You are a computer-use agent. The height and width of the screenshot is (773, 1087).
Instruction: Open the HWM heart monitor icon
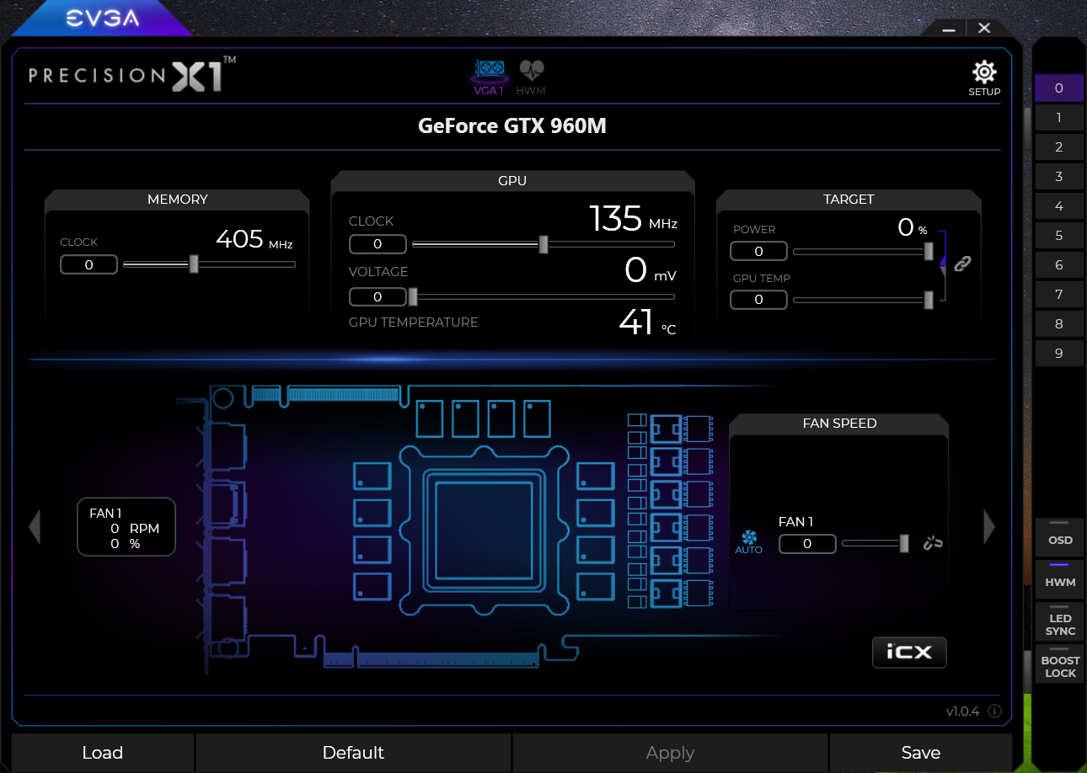point(531,77)
